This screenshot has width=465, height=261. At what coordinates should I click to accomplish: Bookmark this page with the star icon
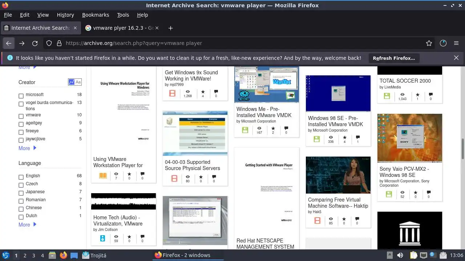click(x=429, y=43)
